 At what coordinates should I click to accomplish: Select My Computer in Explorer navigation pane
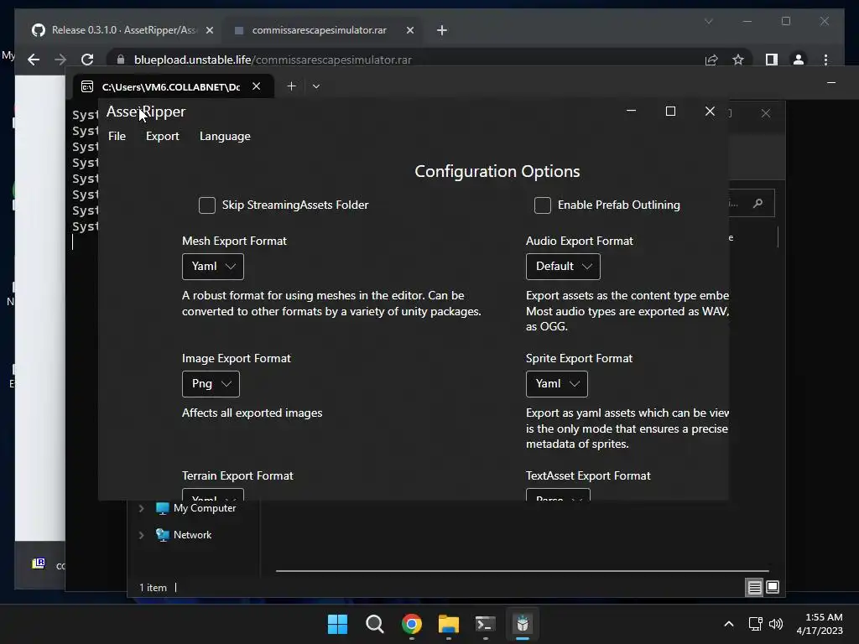point(205,508)
